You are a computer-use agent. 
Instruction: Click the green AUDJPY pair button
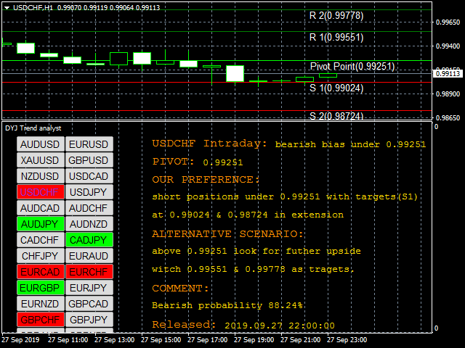(x=41, y=224)
